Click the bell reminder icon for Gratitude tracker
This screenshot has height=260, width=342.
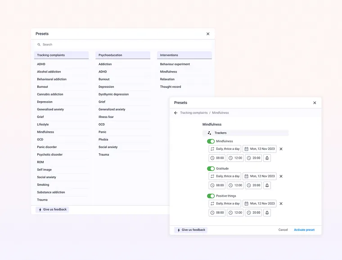pos(267,185)
